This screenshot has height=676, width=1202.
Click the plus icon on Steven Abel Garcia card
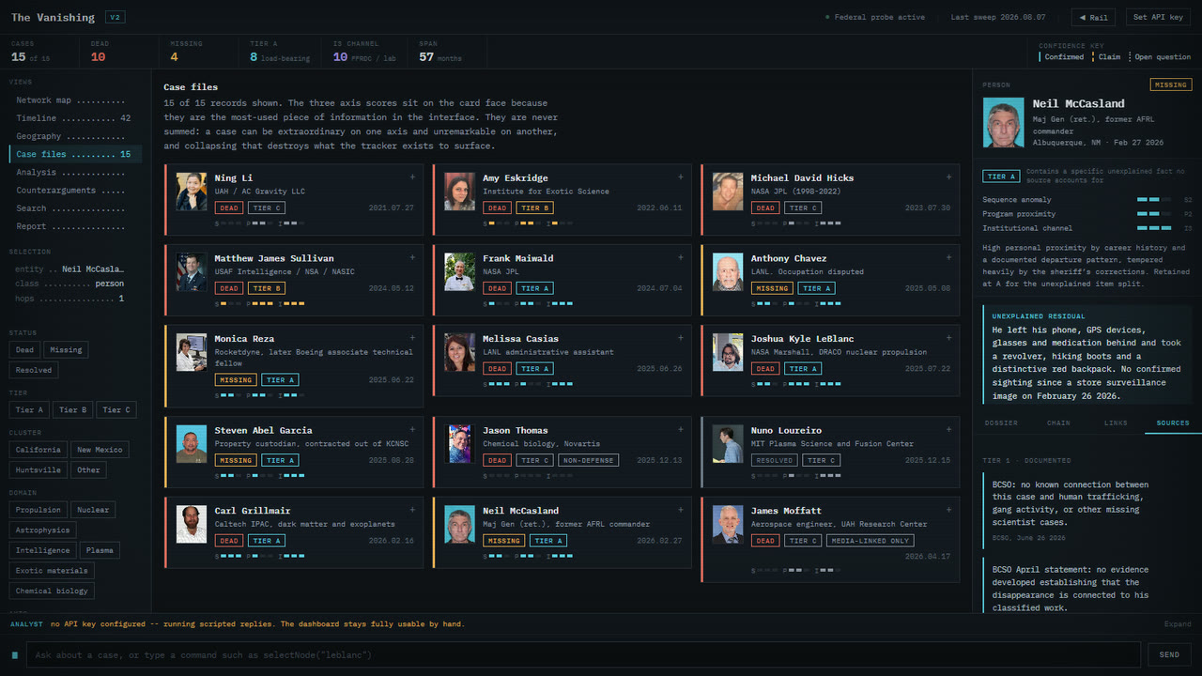pos(412,430)
